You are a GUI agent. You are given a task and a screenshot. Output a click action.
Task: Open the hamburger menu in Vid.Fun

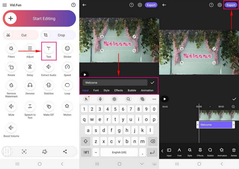[5, 5]
